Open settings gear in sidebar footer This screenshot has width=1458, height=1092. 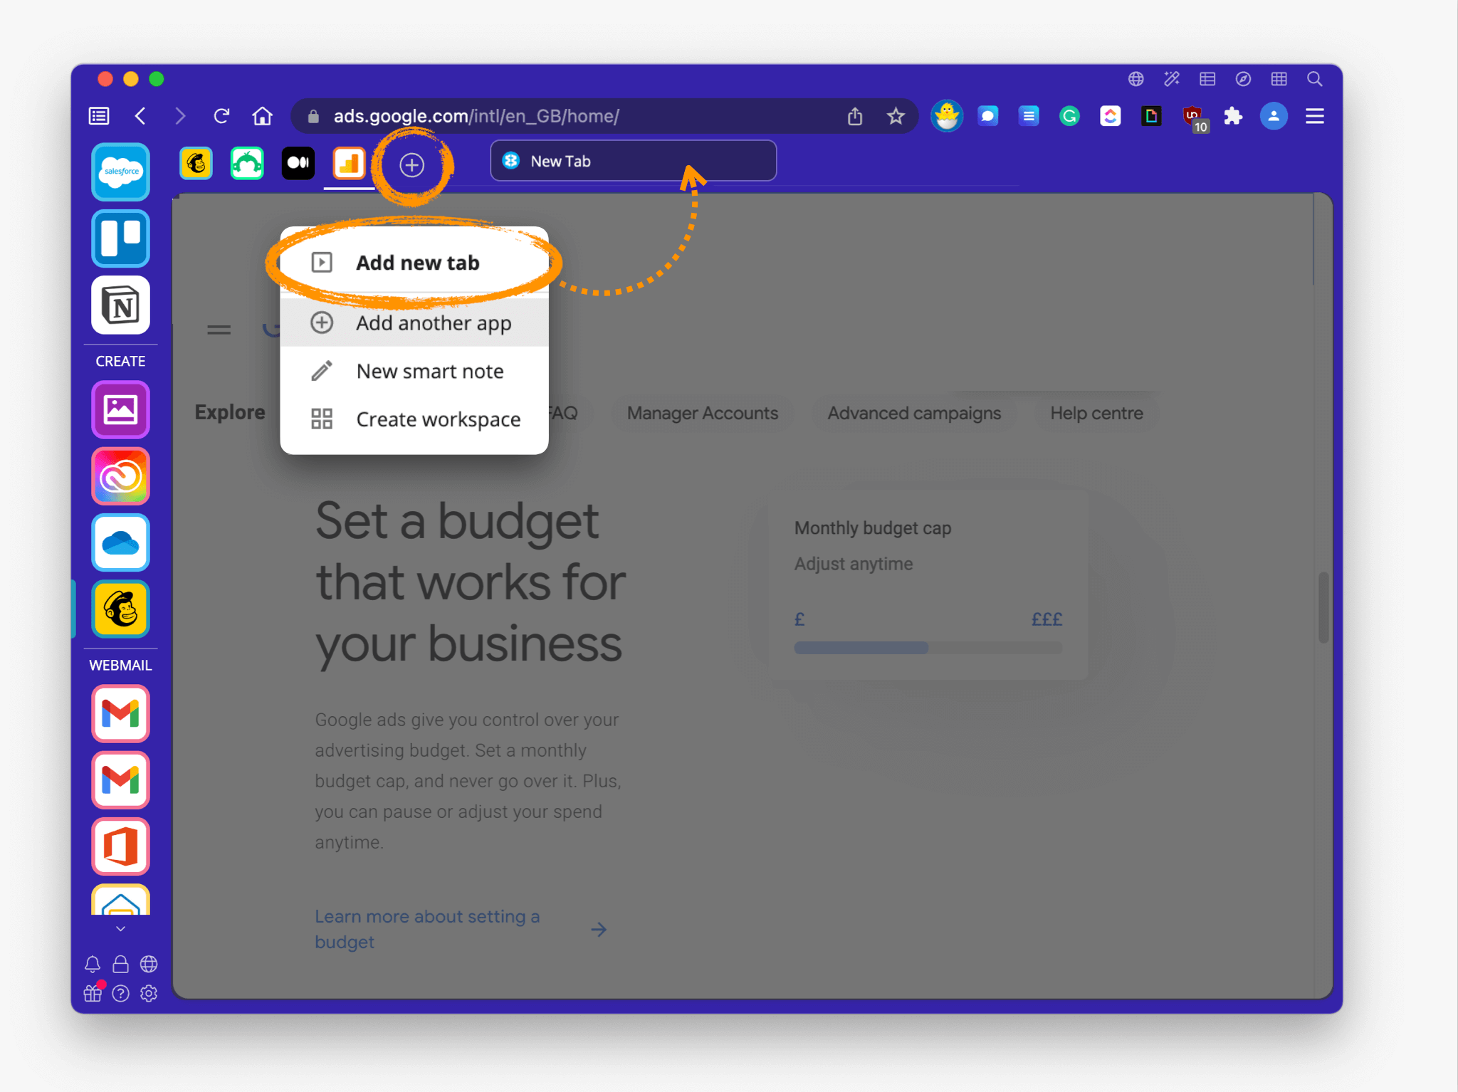coord(149,993)
